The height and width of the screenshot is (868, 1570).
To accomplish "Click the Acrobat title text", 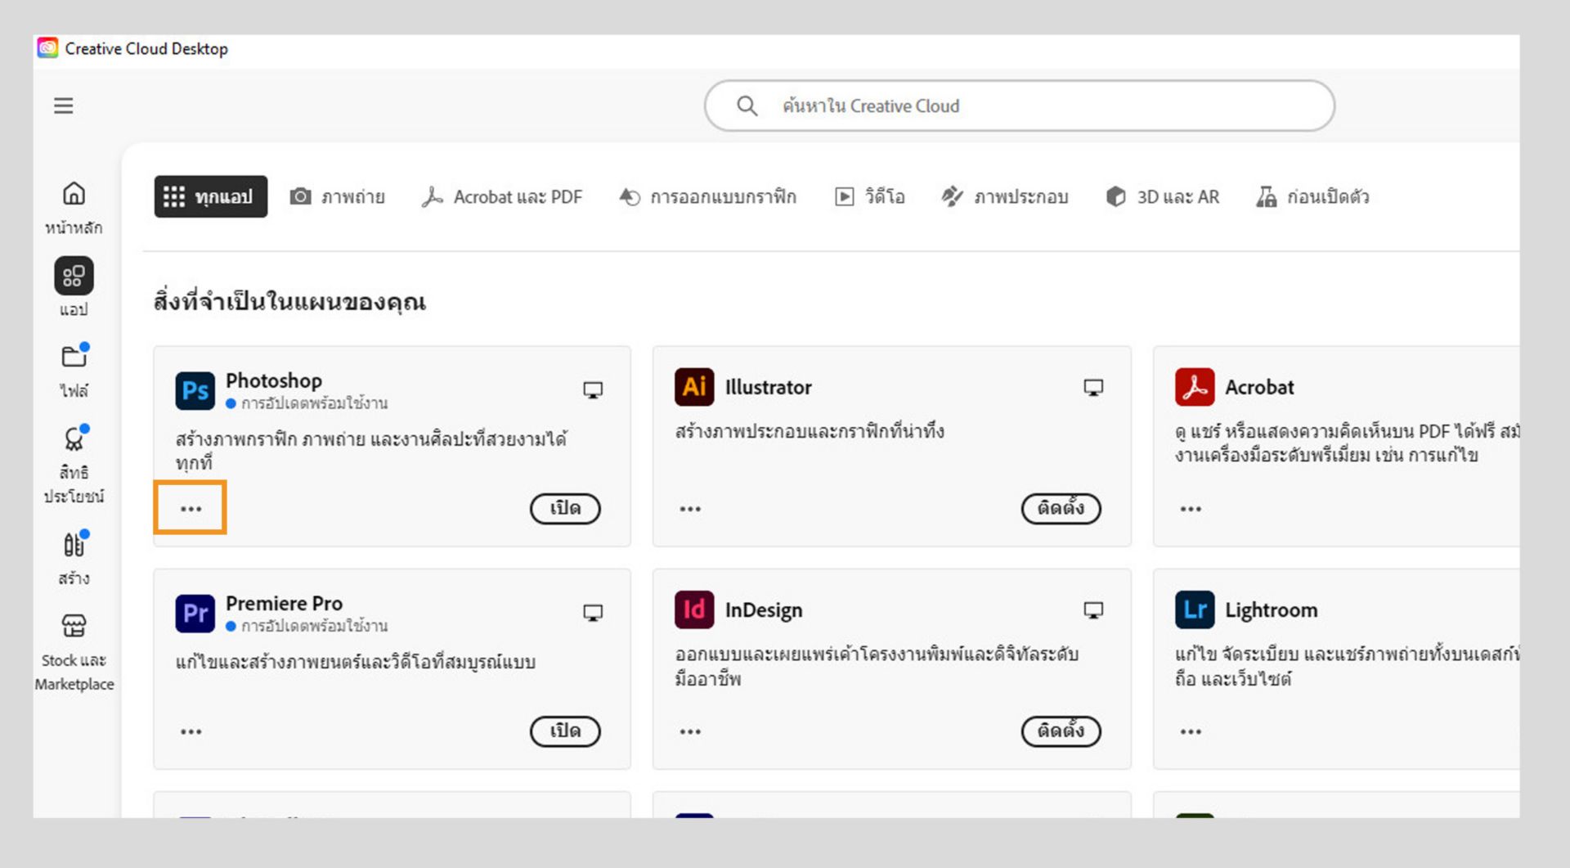I will tap(1259, 387).
